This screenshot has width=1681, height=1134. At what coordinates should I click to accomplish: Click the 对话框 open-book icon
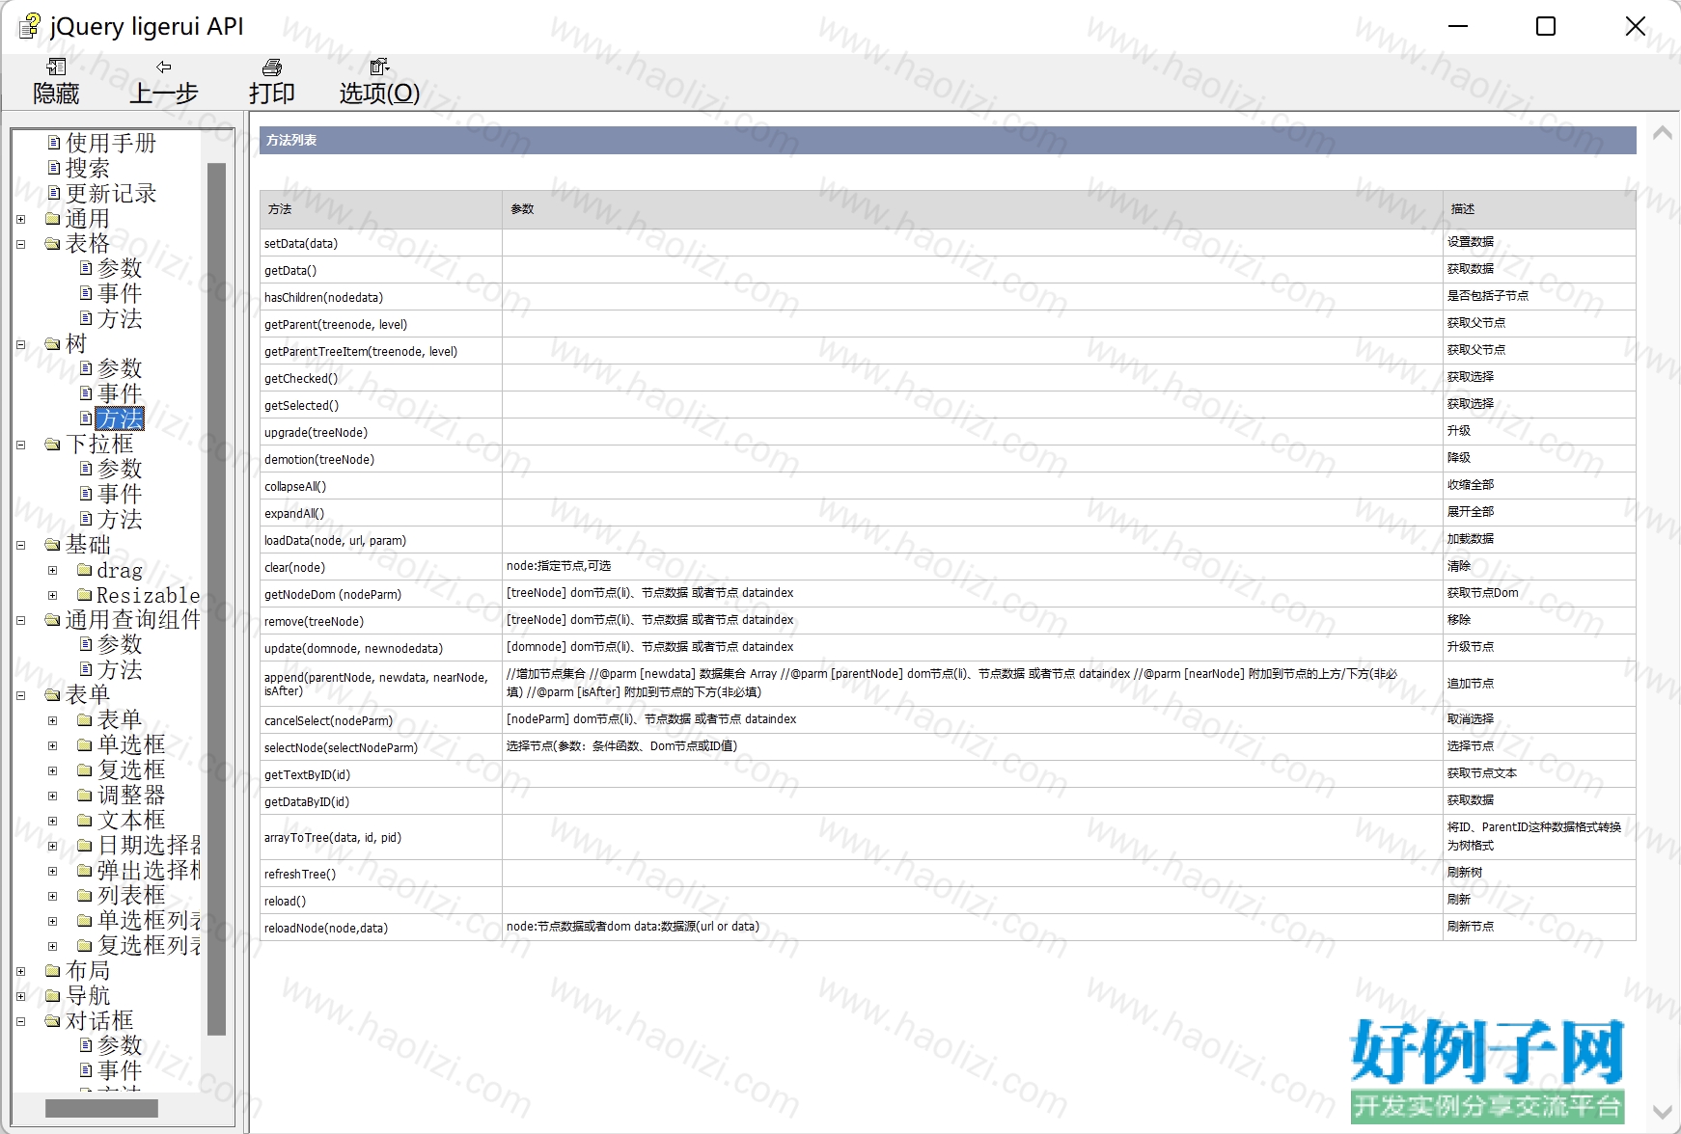[x=53, y=1021]
